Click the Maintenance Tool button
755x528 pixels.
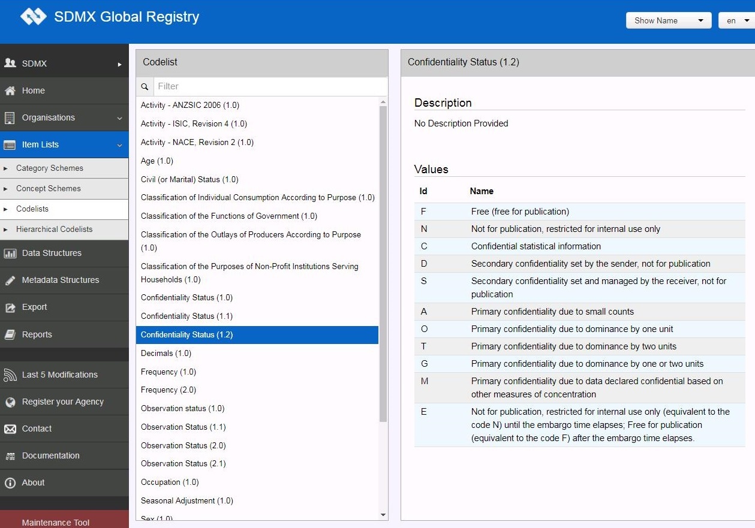click(x=56, y=522)
